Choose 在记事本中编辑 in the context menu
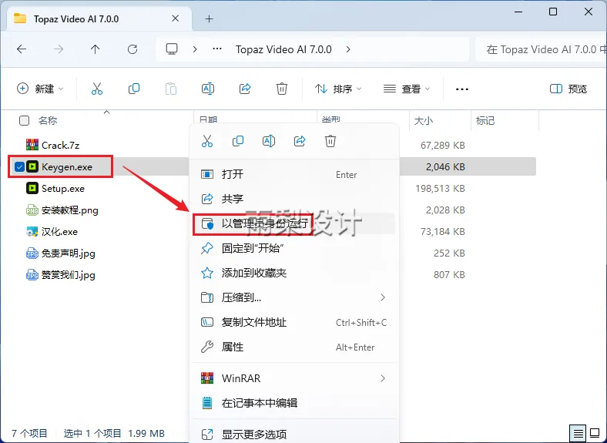This screenshot has height=443, width=607. pyautogui.click(x=293, y=403)
